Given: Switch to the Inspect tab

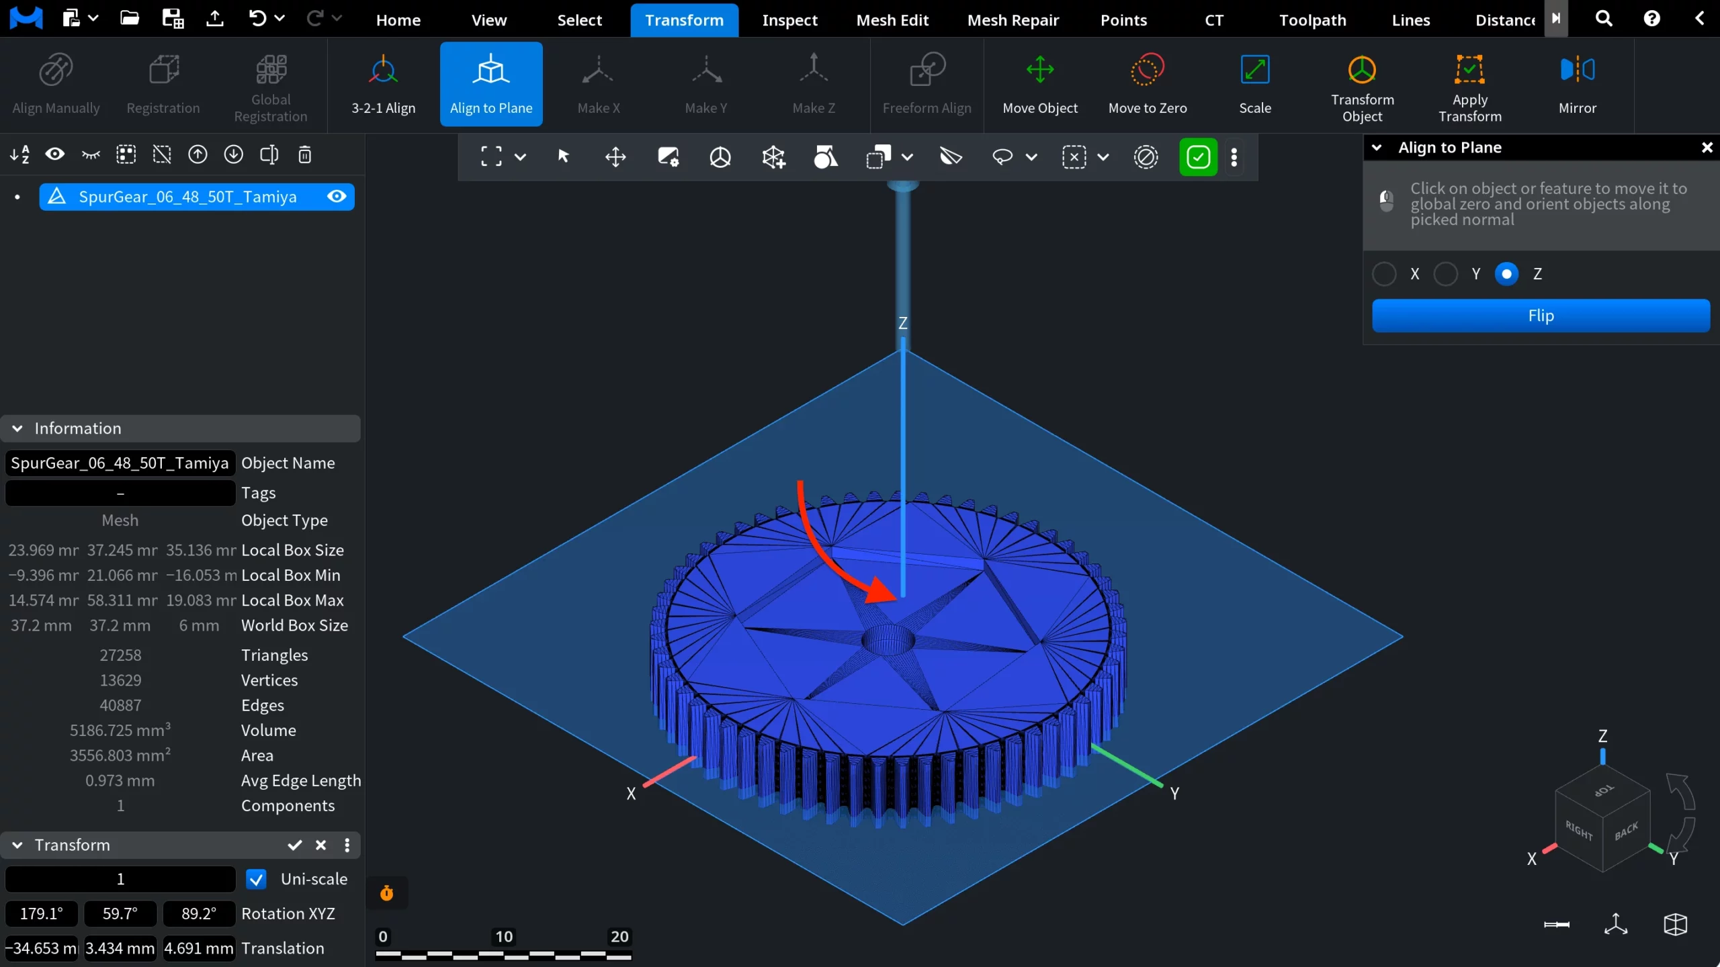Looking at the screenshot, I should point(789,20).
